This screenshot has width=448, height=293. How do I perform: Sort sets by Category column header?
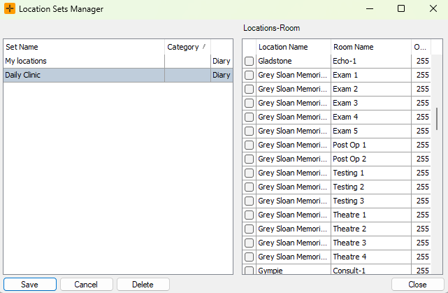187,47
